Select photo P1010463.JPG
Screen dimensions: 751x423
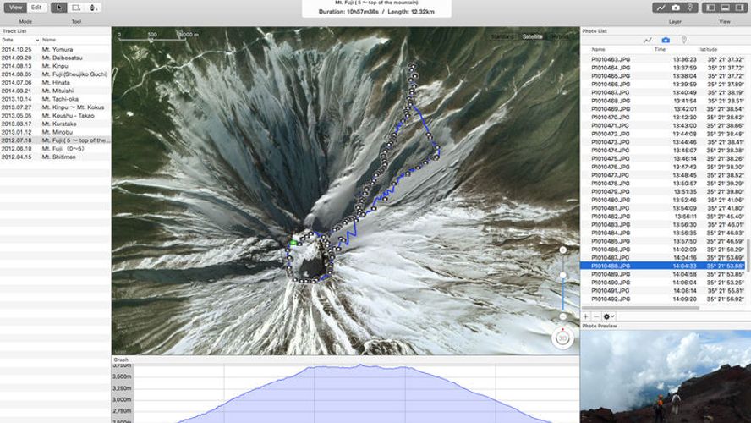pyautogui.click(x=663, y=60)
